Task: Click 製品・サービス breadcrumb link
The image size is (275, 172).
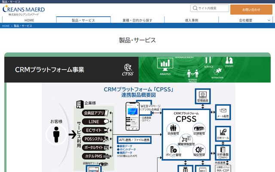Action: point(23,26)
